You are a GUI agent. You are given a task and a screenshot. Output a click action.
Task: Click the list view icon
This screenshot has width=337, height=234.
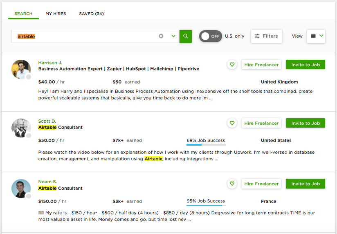click(x=313, y=36)
